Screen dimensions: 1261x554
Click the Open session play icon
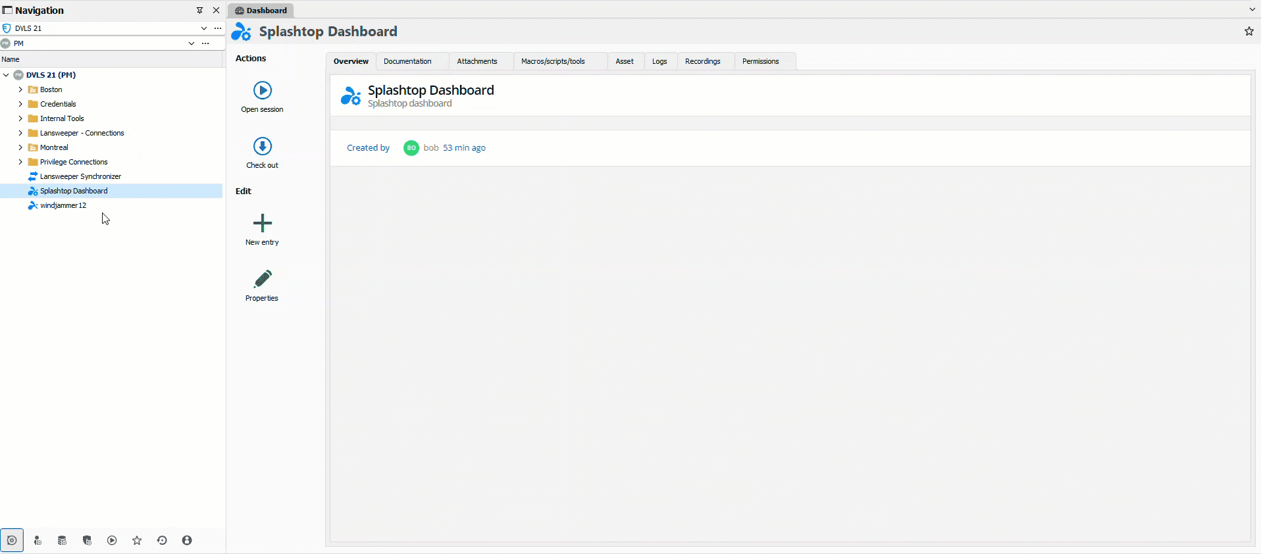coord(262,90)
